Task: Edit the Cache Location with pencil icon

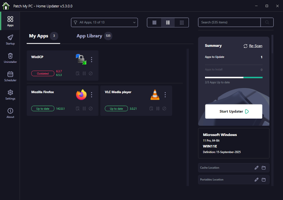Action: click(256, 168)
